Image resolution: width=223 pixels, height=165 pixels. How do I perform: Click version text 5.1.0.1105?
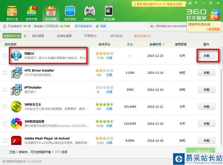[34, 161]
